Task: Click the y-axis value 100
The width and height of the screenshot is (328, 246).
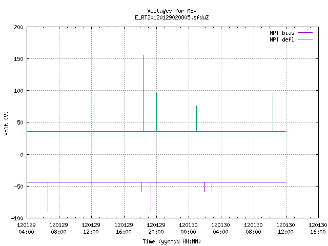Action: coord(18,91)
